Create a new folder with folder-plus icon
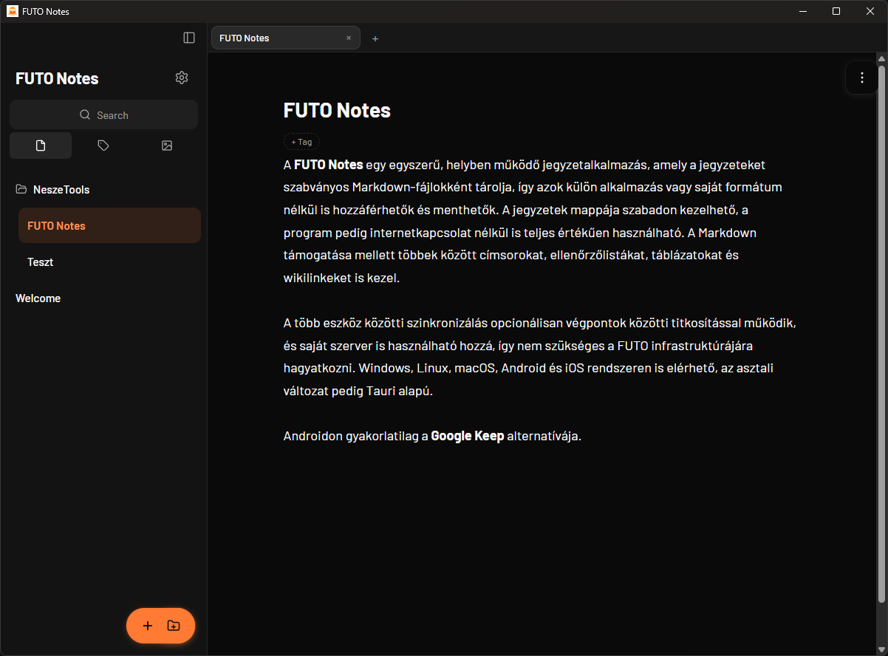Viewport: 888px width, 656px height. [x=174, y=626]
